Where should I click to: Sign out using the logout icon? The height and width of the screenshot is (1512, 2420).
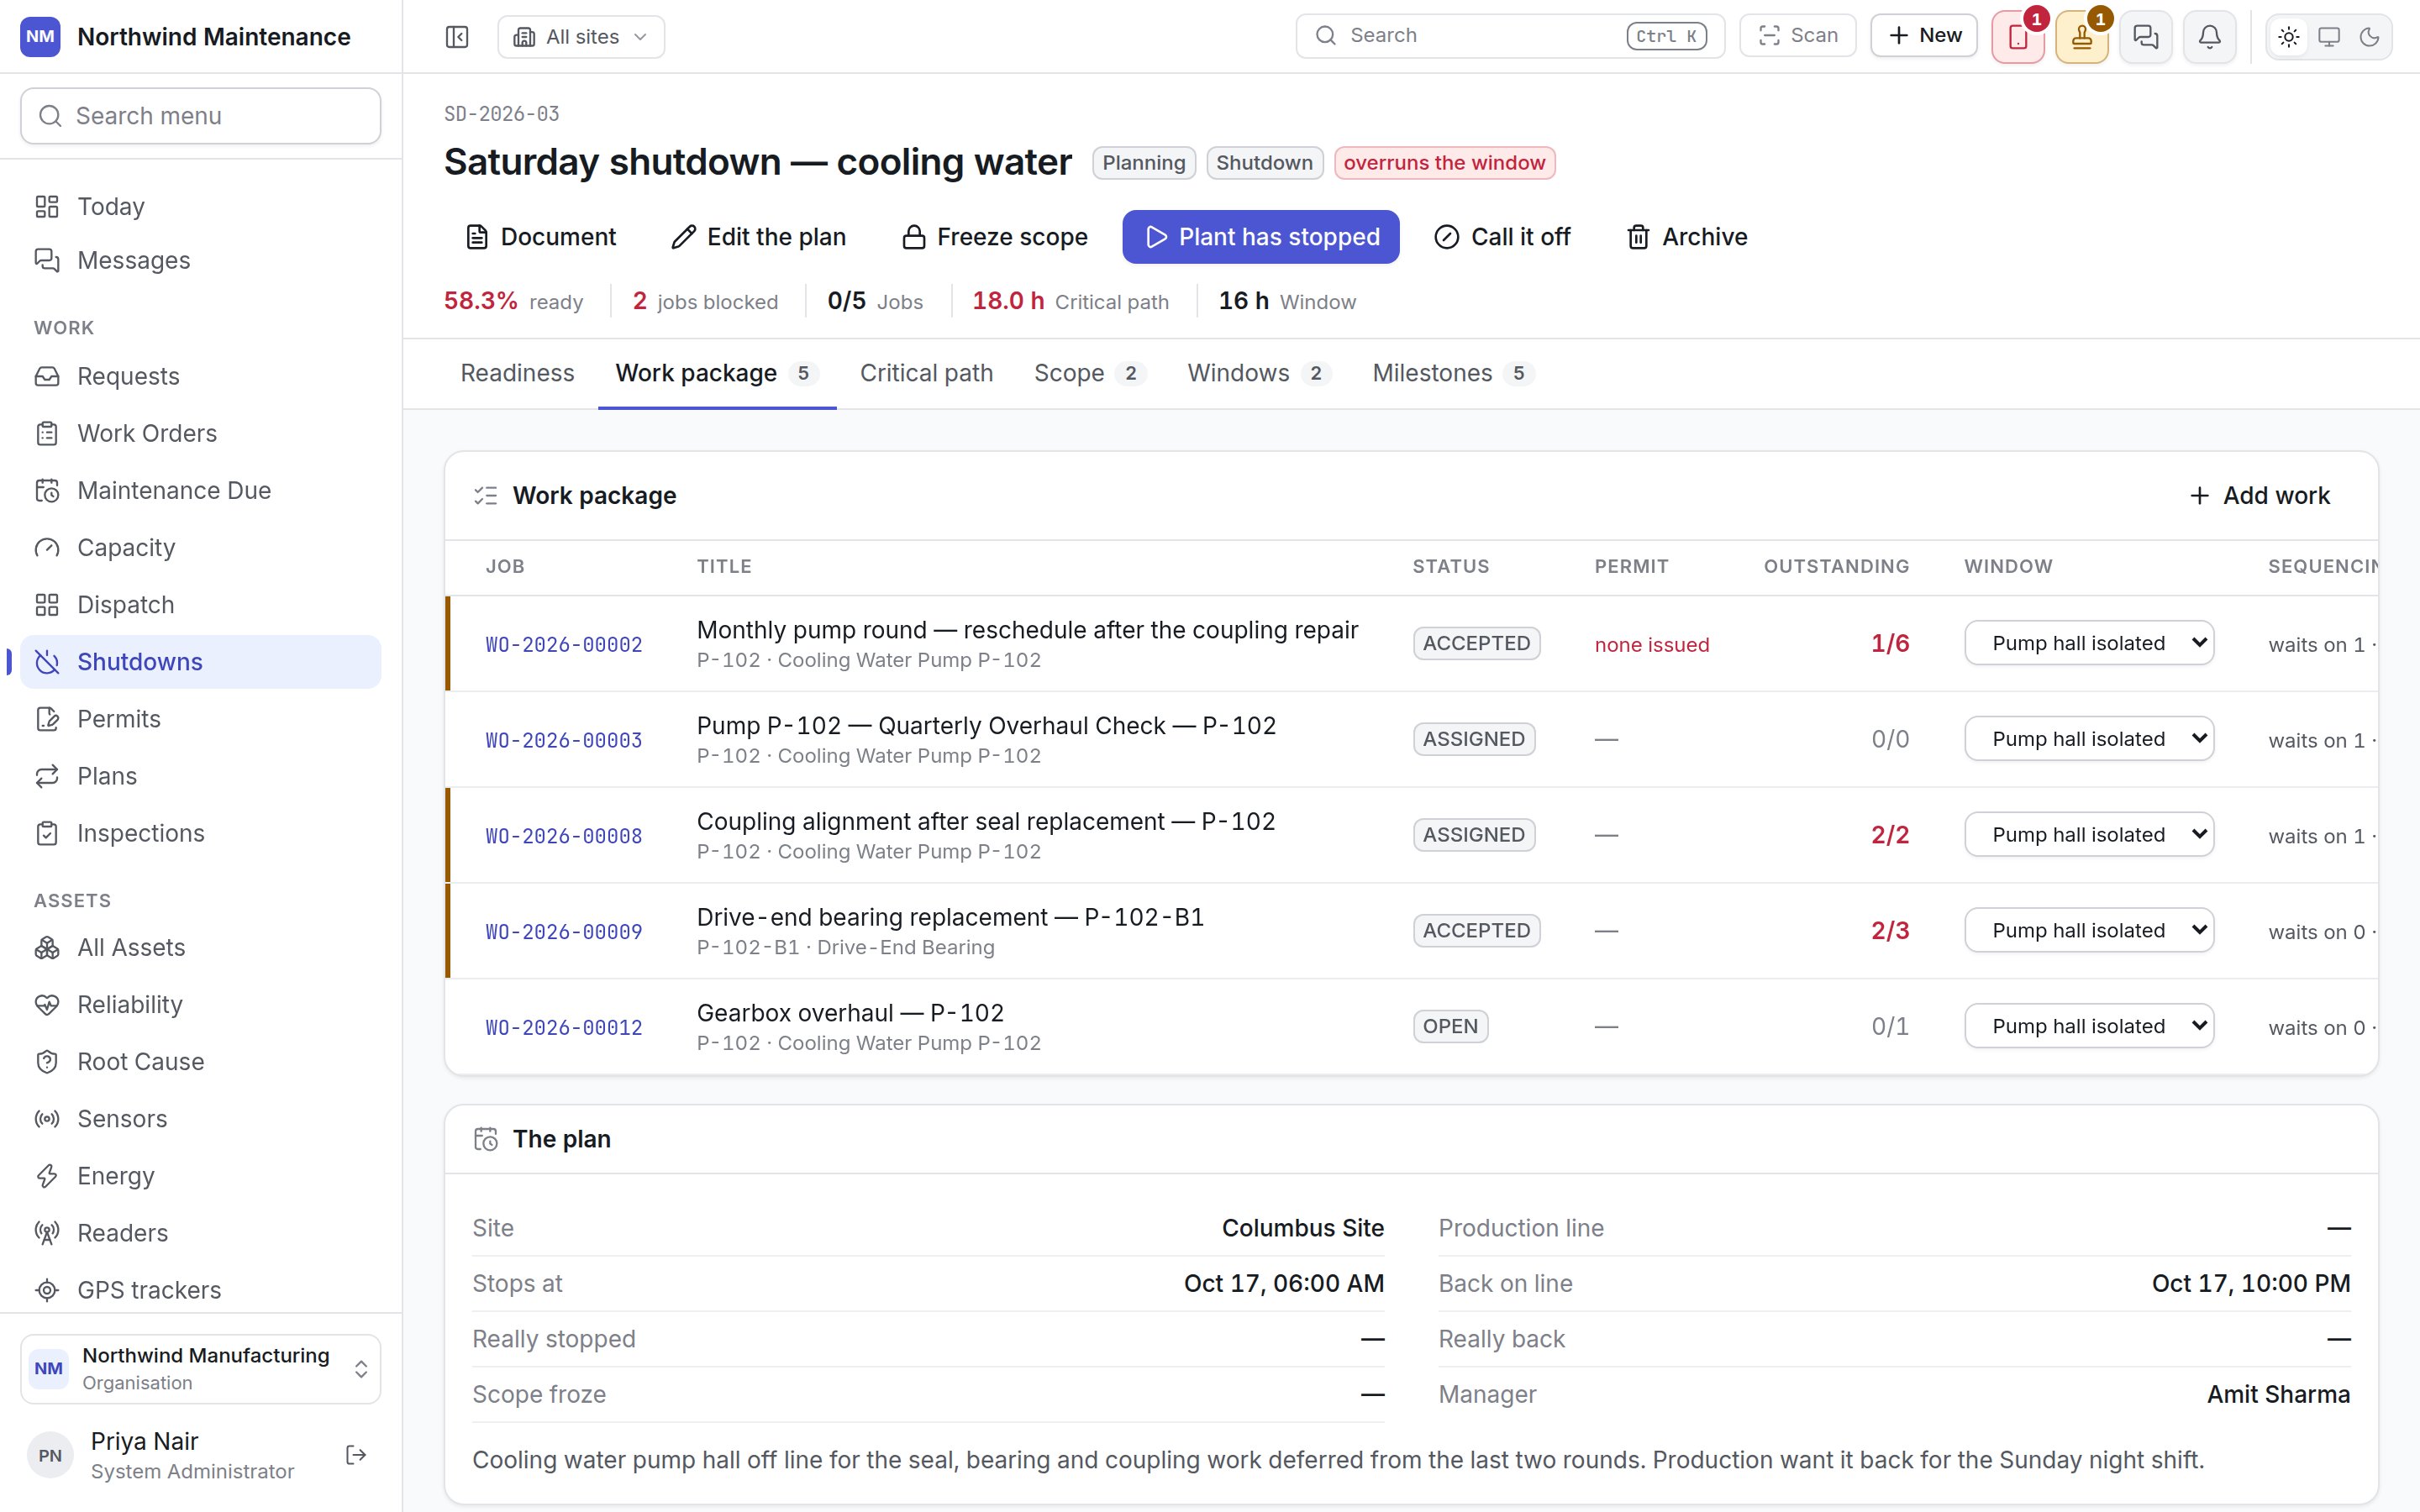click(x=356, y=1455)
